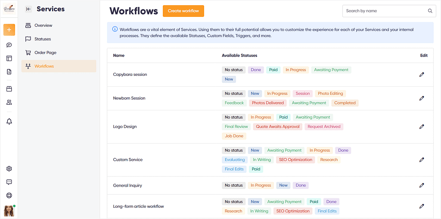Open the store box icon in the left rail

click(x=9, y=89)
